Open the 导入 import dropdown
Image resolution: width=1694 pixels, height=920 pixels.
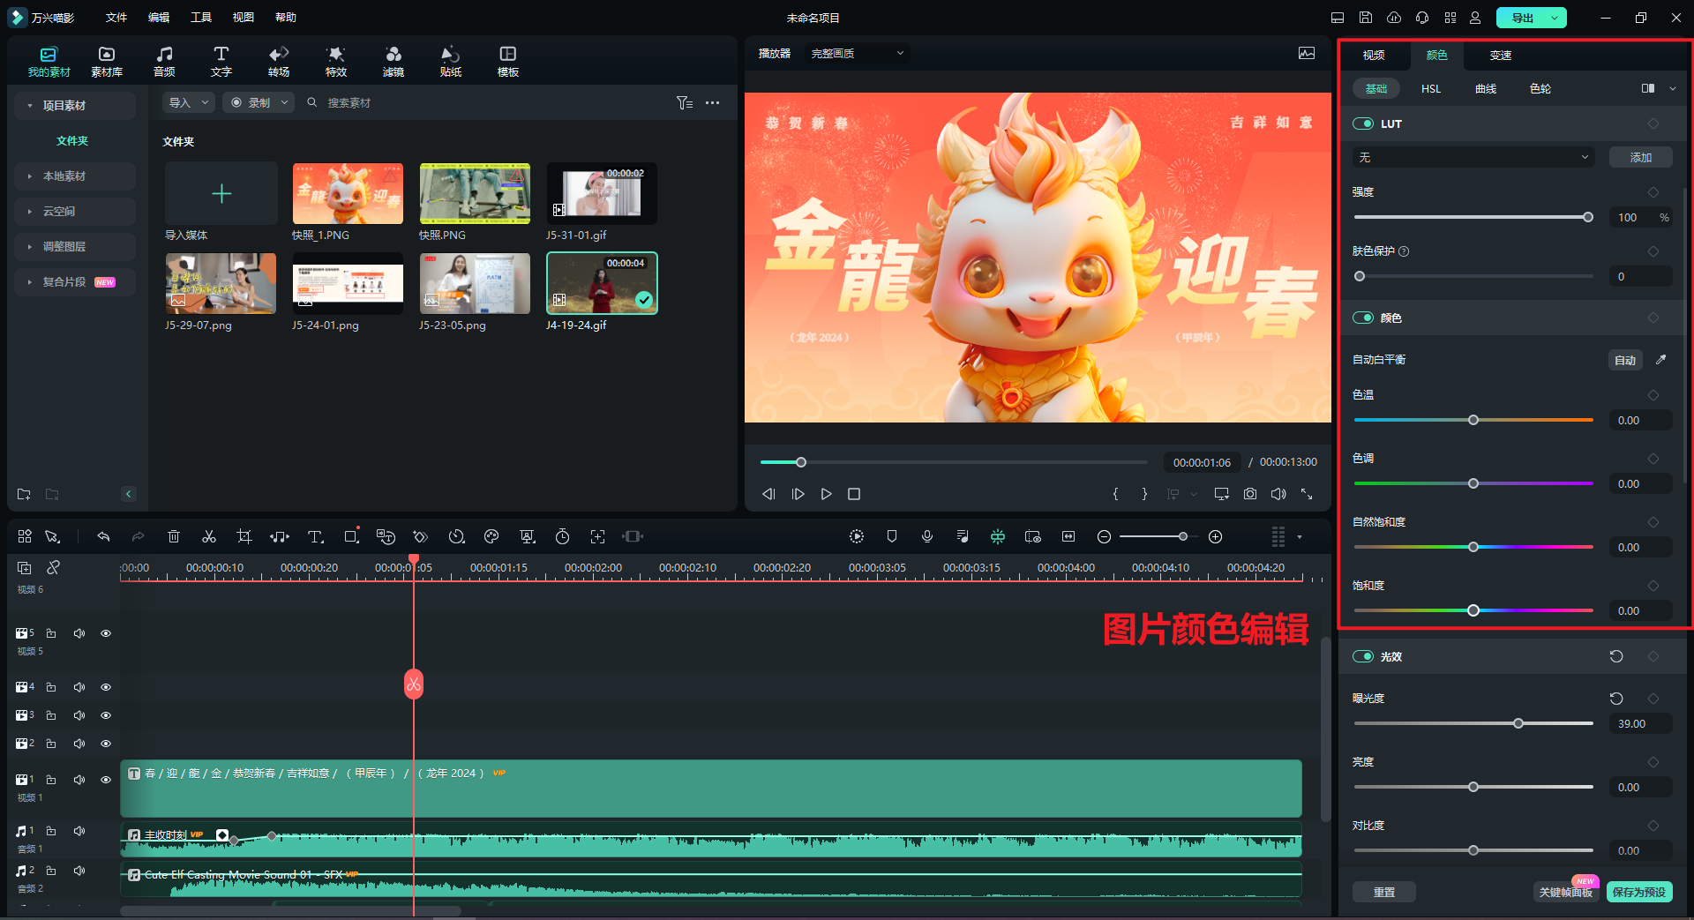point(189,103)
